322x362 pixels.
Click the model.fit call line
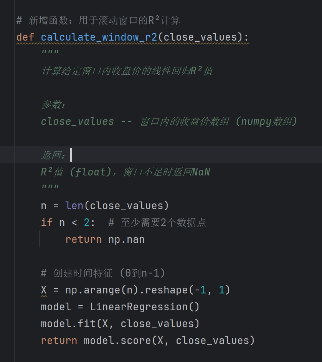coord(120,324)
